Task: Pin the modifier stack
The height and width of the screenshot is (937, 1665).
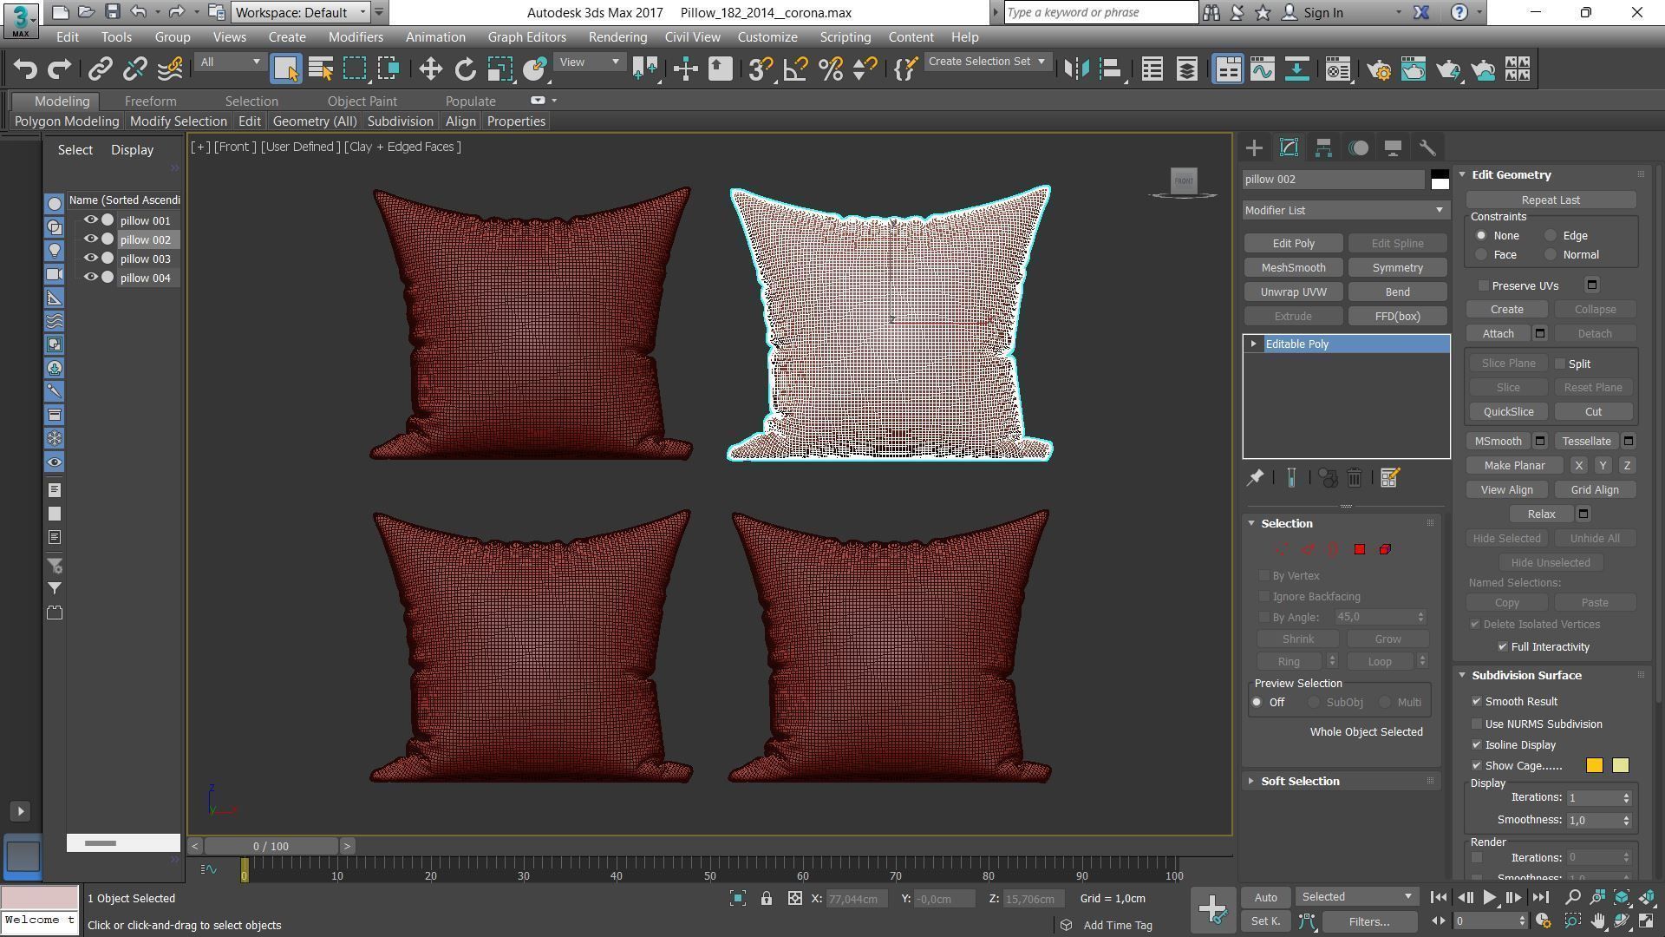Action: click(x=1255, y=478)
